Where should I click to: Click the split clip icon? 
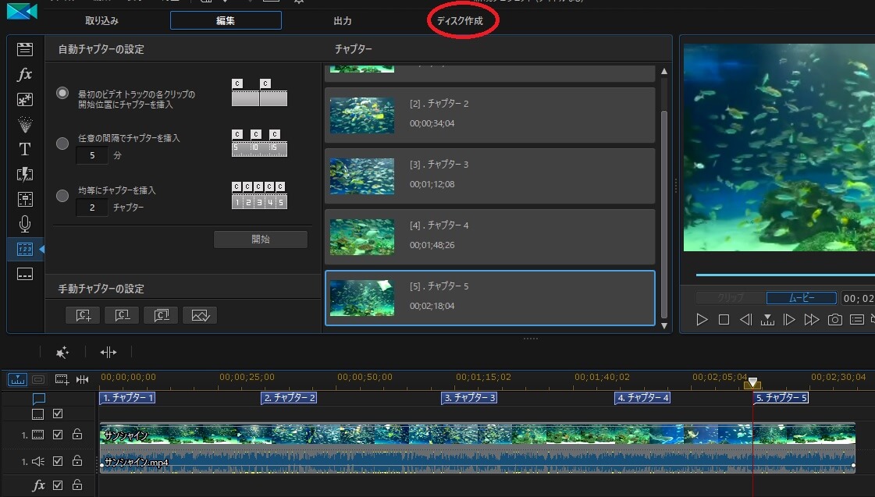click(108, 352)
